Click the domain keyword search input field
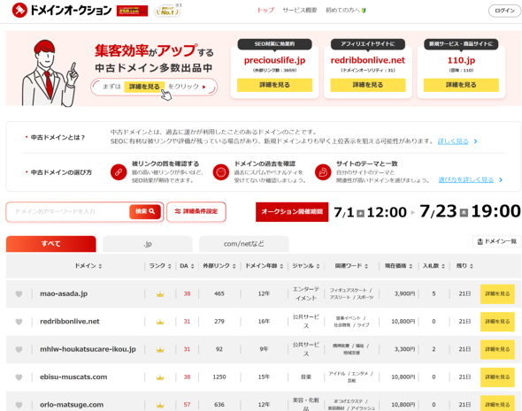This screenshot has width=522, height=411. tap(68, 211)
